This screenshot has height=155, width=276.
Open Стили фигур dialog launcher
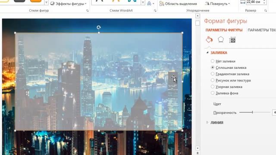87,11
